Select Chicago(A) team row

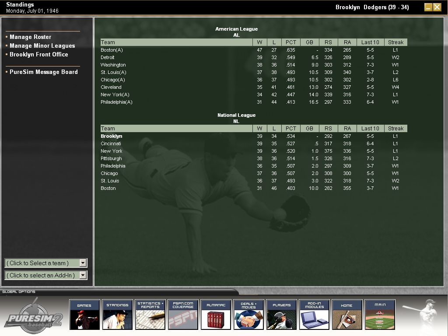[x=254, y=80]
